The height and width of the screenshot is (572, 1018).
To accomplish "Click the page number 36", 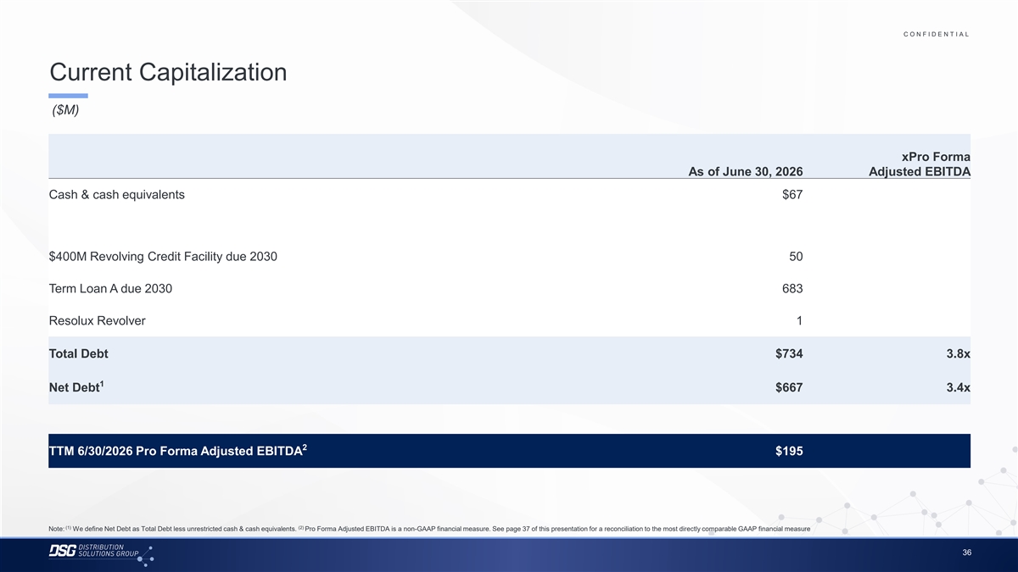I will [967, 553].
